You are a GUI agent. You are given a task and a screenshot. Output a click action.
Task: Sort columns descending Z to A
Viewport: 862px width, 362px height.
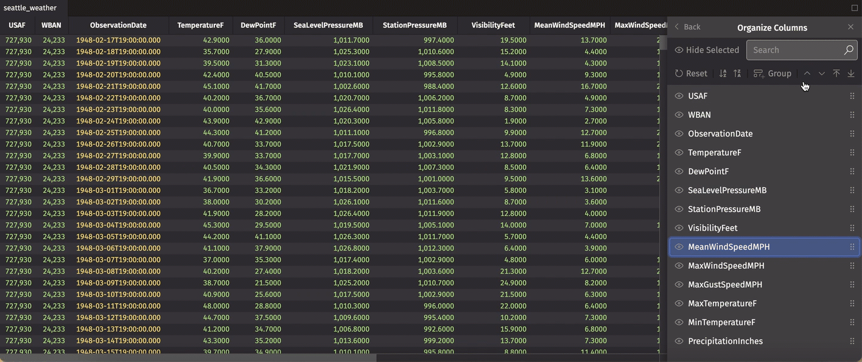click(737, 74)
